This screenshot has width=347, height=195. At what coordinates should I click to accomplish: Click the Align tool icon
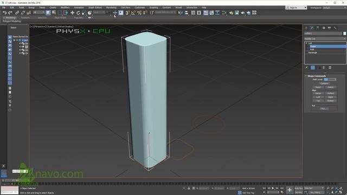point(187,13)
